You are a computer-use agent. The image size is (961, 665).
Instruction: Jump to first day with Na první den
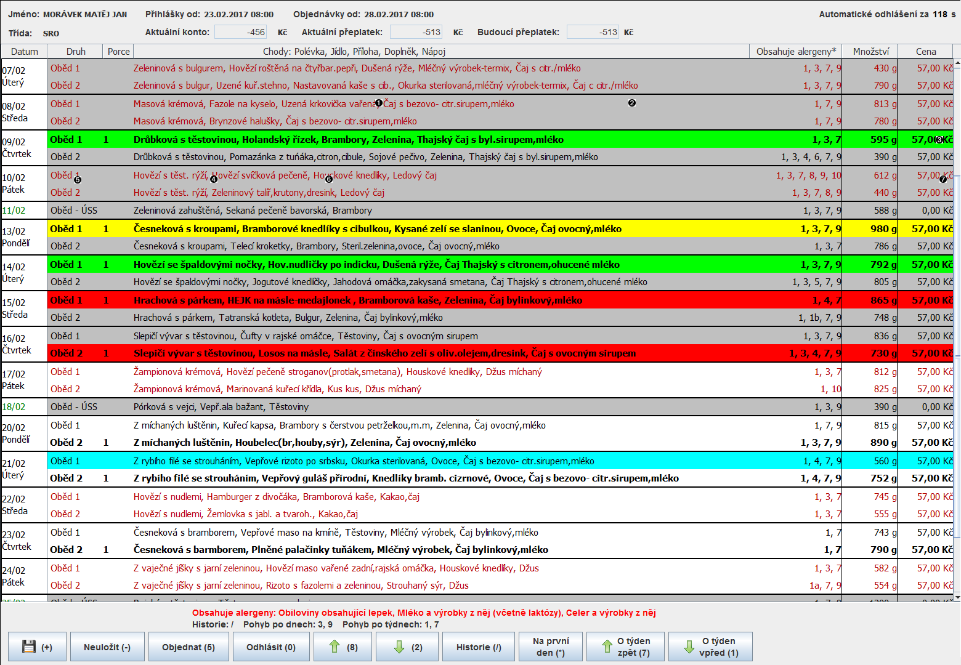coord(550,647)
